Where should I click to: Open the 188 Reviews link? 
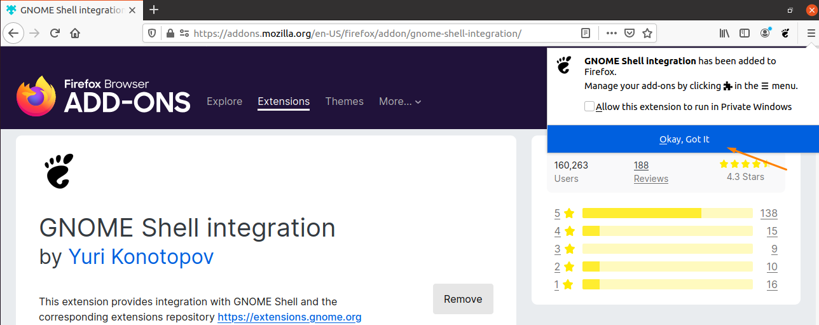click(x=650, y=172)
